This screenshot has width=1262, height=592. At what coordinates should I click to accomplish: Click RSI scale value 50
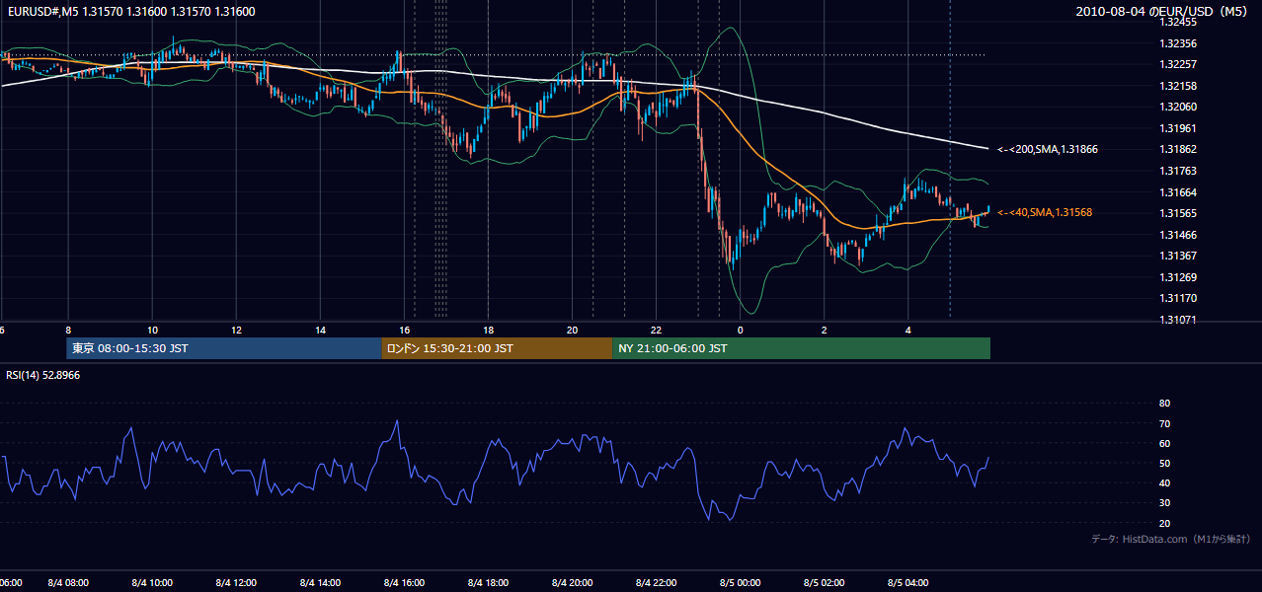tap(1164, 463)
